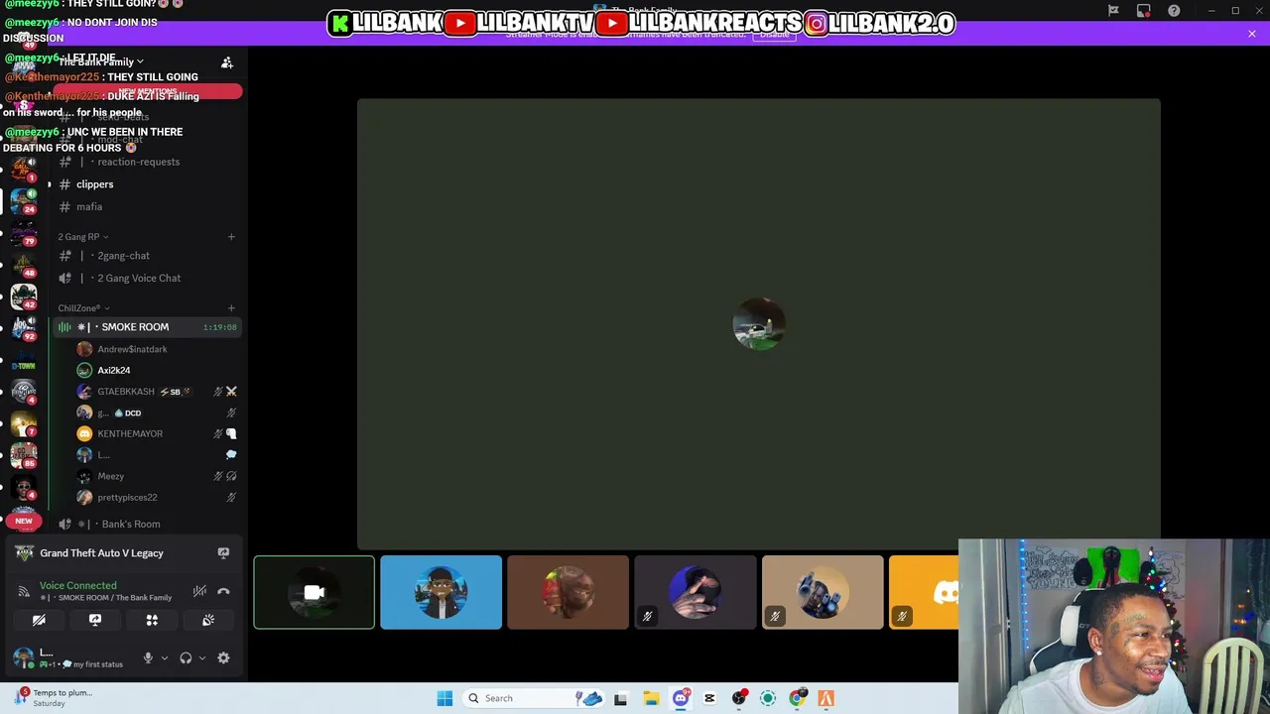The image size is (1270, 714).
Task: Open the Discord inbox icon
Action: pyautogui.click(x=1144, y=11)
